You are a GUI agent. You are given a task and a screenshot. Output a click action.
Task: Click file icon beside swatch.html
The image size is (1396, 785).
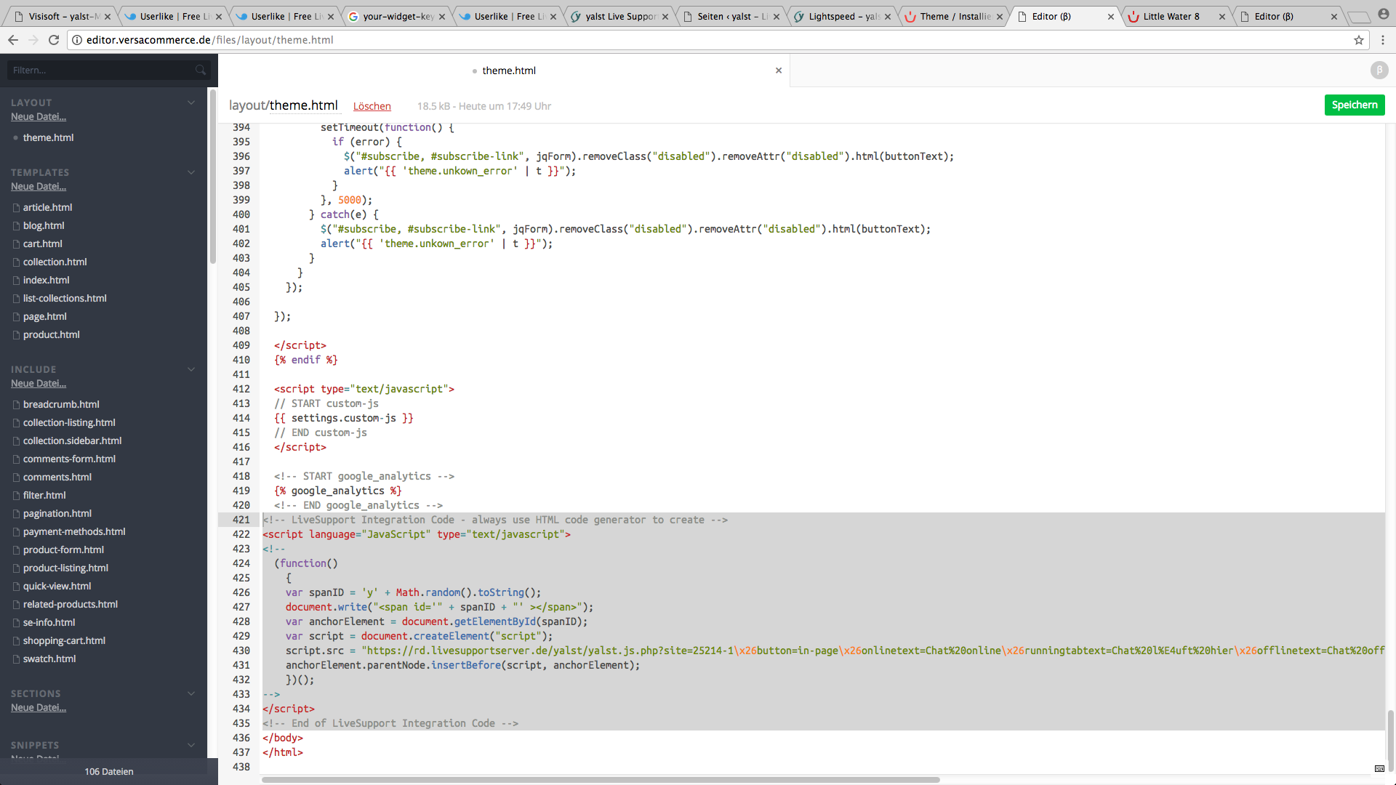[16, 659]
